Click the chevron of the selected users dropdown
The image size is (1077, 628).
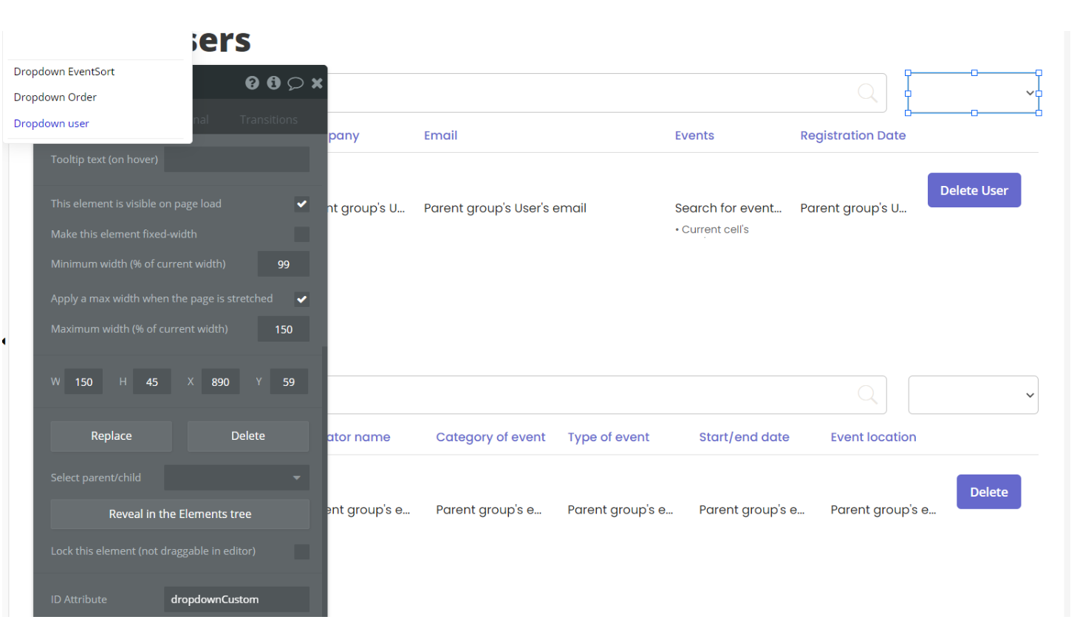coord(1030,93)
